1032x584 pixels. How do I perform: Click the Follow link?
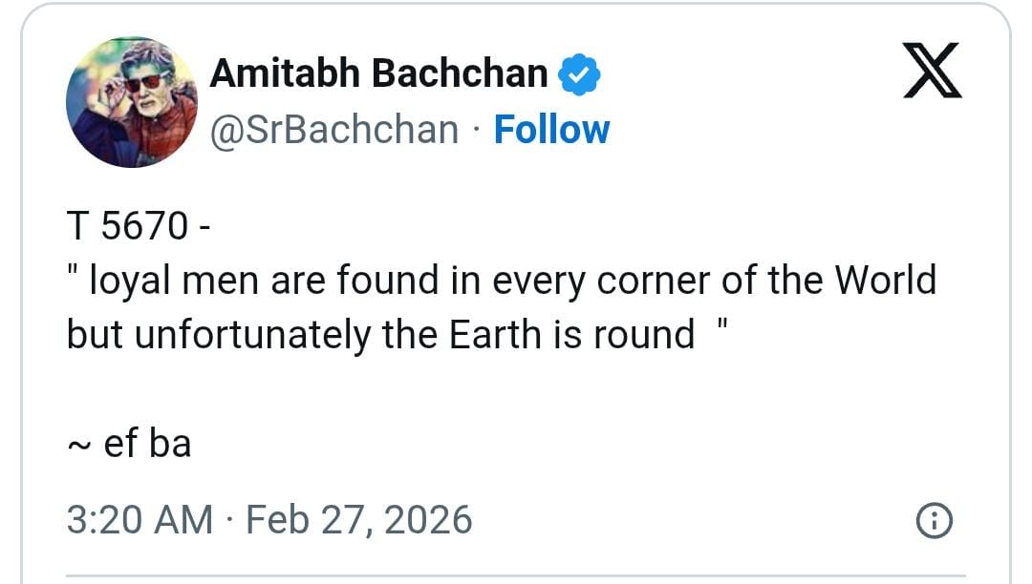pyautogui.click(x=551, y=130)
